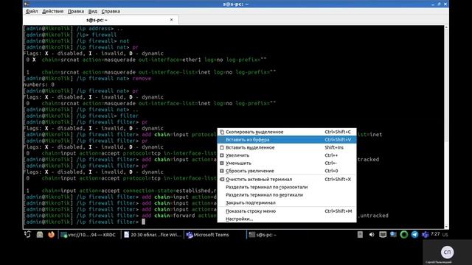Click the green circle tray icon

point(404,235)
